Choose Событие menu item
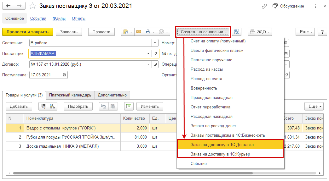The image size is (329, 181). coord(230,164)
